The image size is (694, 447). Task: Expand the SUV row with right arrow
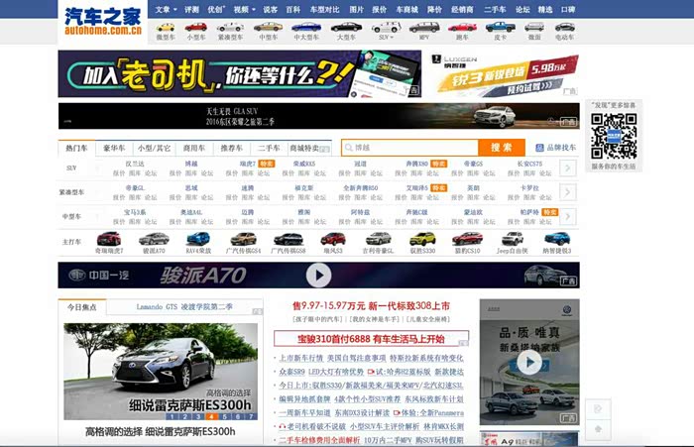click(x=567, y=168)
